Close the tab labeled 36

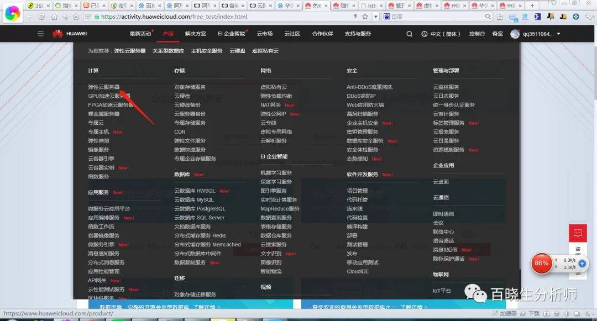[48, 6]
